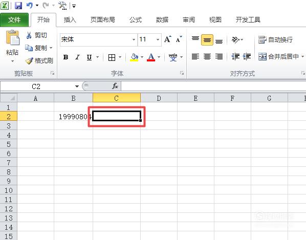Click the red font color A button

pyautogui.click(x=151, y=57)
